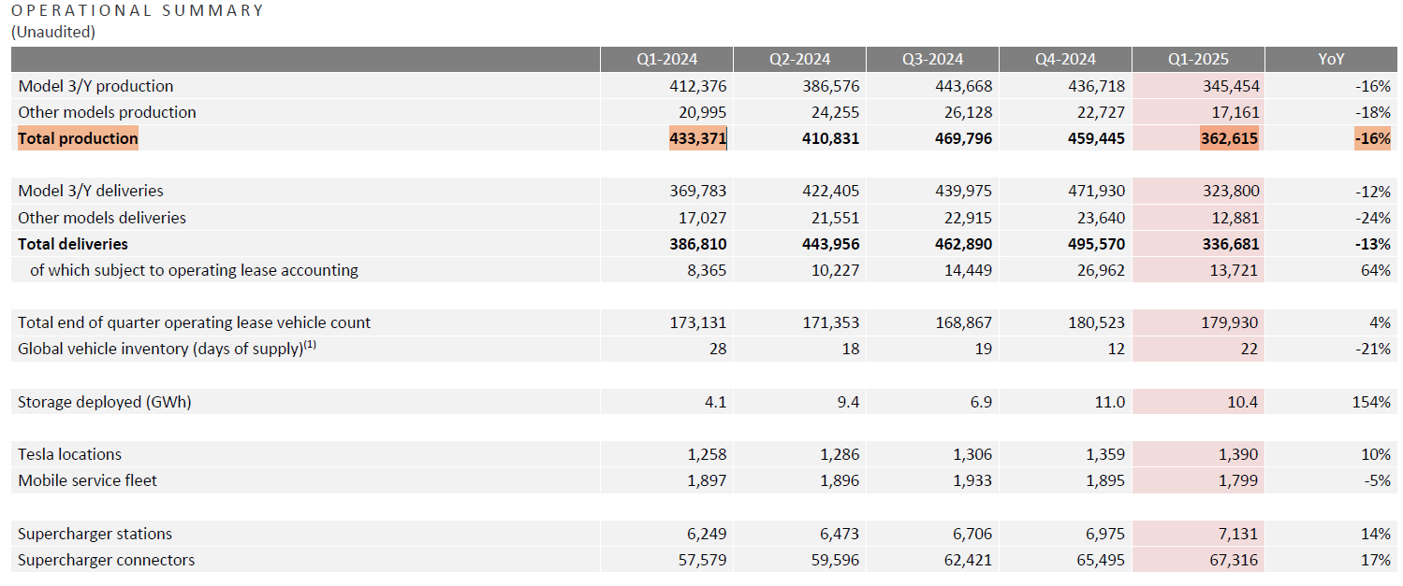This screenshot has width=1403, height=586.
Task: Select the Q3-2024 column header
Action: (932, 59)
